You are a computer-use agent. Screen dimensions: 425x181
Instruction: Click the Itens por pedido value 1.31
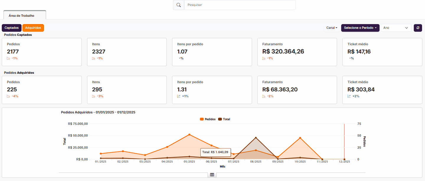pos(182,90)
